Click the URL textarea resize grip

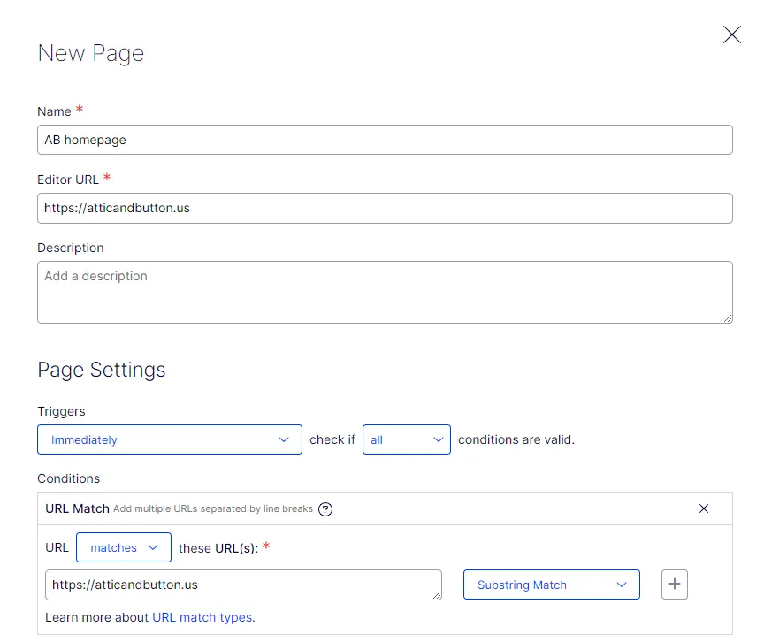437,595
